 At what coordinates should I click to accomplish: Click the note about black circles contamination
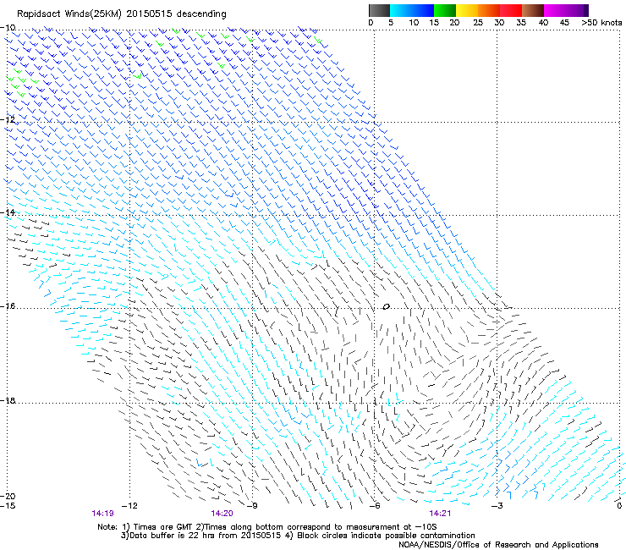tap(380, 536)
